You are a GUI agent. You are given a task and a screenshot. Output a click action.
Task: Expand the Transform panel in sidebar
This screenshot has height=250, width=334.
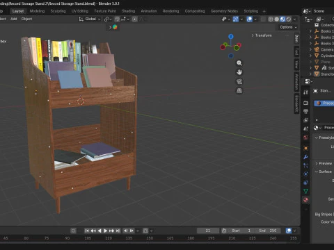coord(262,35)
